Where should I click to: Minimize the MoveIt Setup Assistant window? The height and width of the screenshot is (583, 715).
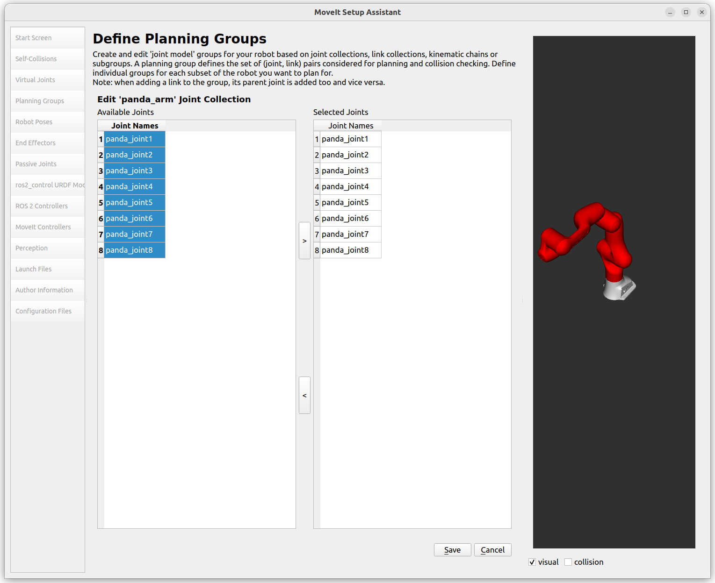coord(670,12)
